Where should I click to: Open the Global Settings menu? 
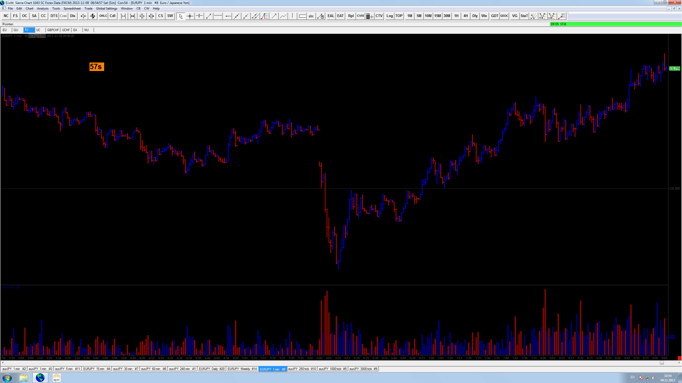107,9
